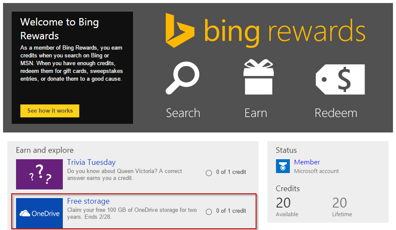Click the Bing logo icon
This screenshot has height=230, width=396.
click(179, 30)
